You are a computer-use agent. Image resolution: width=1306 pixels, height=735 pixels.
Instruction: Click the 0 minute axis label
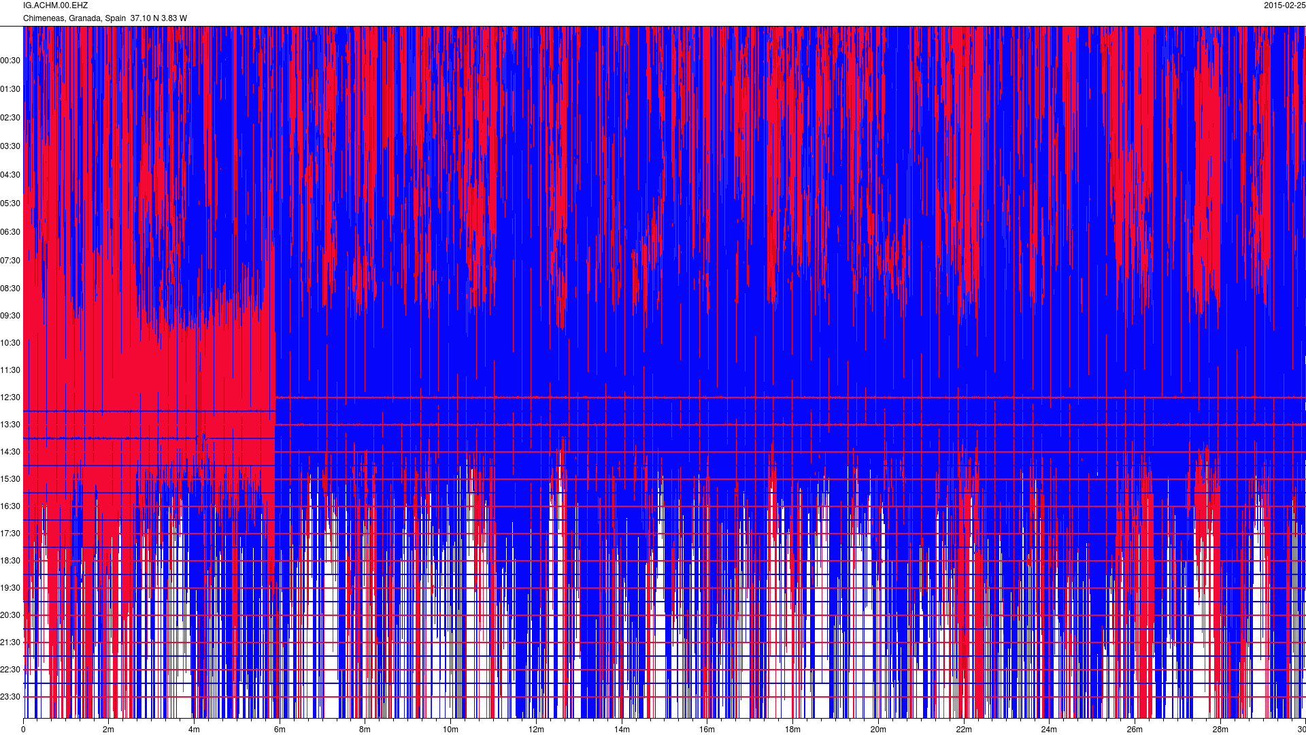pos(23,730)
